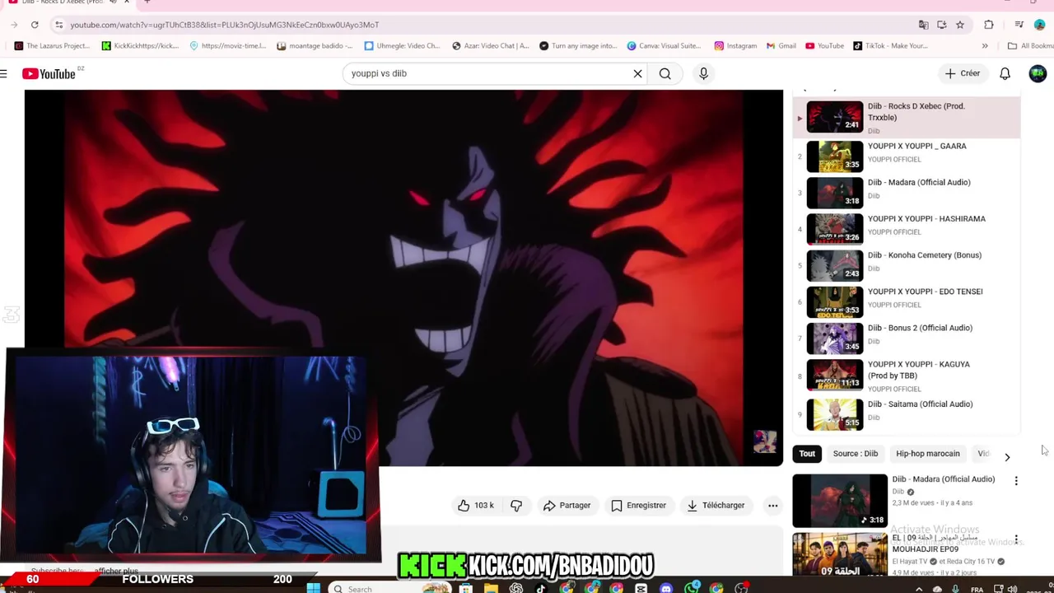Save the video with Enregistrer

(638, 505)
